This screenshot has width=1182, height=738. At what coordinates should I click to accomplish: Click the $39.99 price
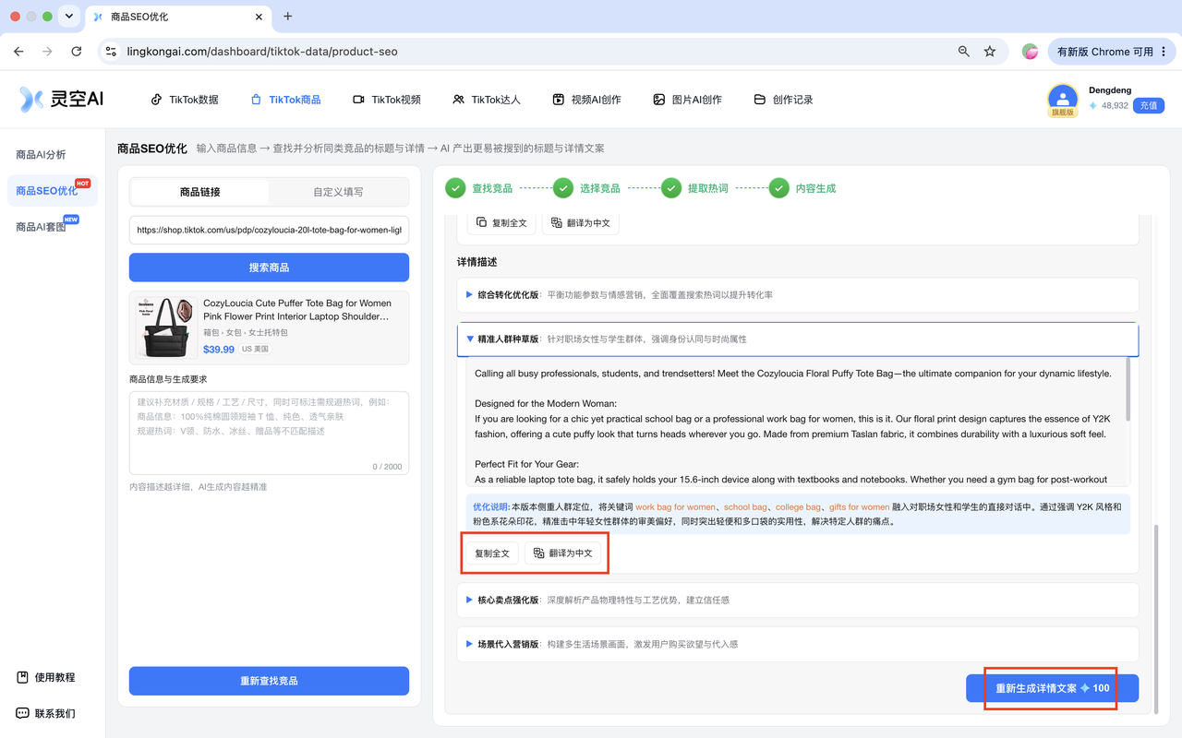[x=219, y=350]
